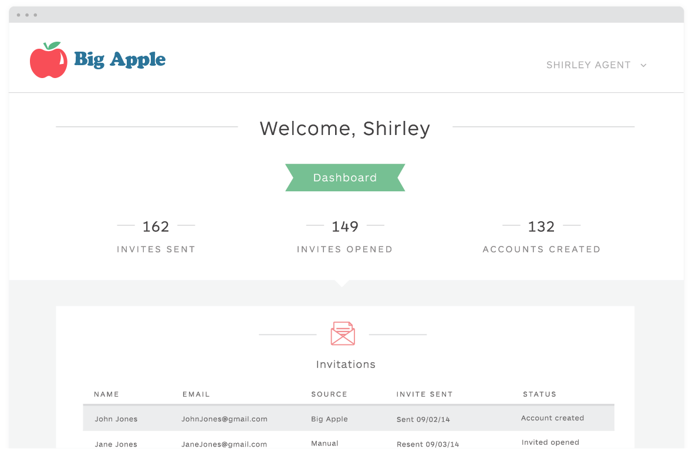Sort by the Status column header
The image size is (696, 449).
pyautogui.click(x=540, y=394)
